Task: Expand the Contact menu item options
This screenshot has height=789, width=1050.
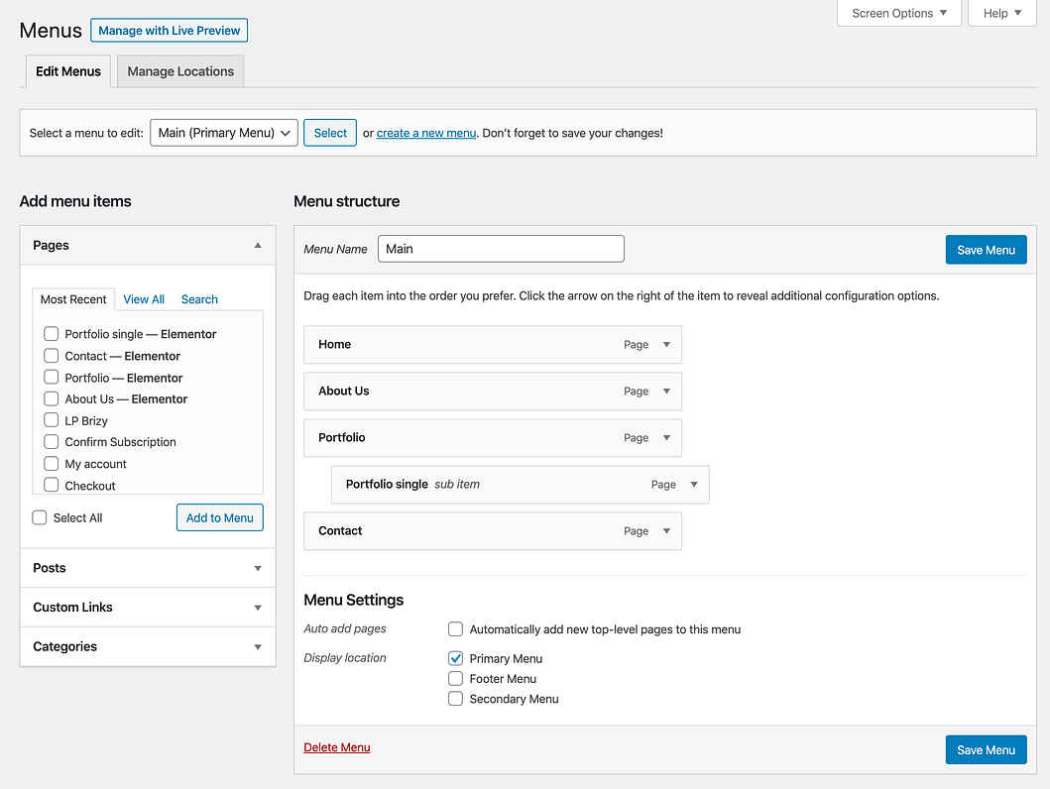Action: click(665, 530)
